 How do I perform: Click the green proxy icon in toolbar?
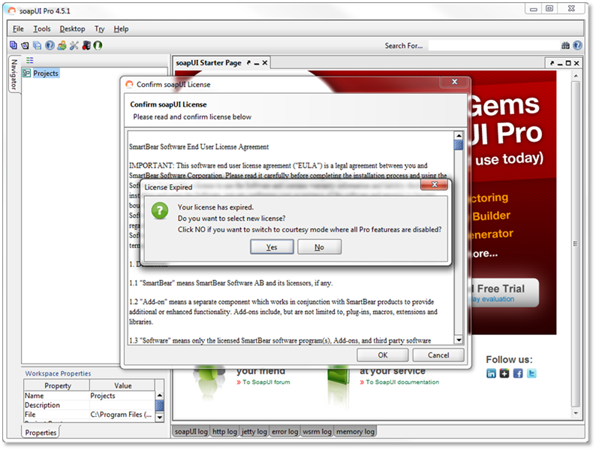pos(98,46)
